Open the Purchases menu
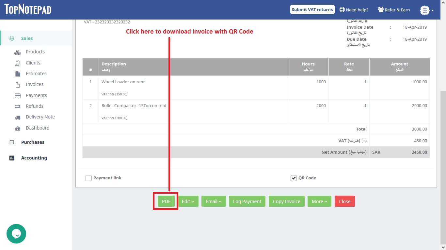This screenshot has height=250, width=446. tap(33, 142)
